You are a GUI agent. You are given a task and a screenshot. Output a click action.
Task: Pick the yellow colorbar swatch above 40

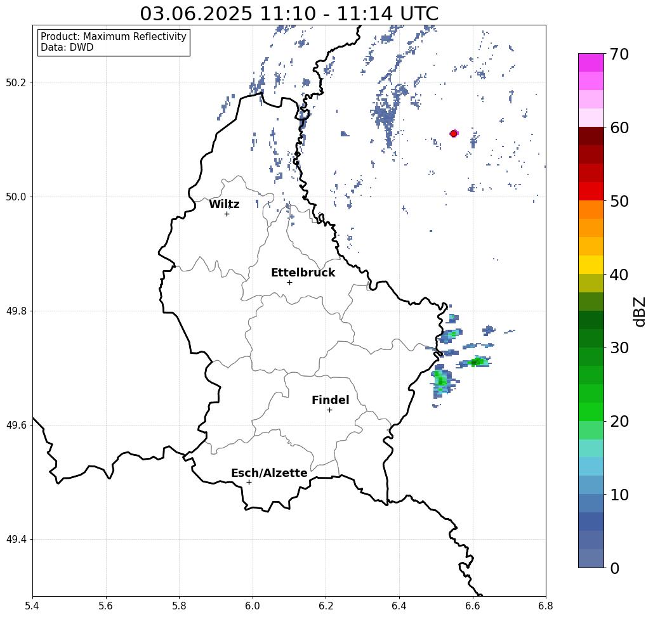click(591, 264)
